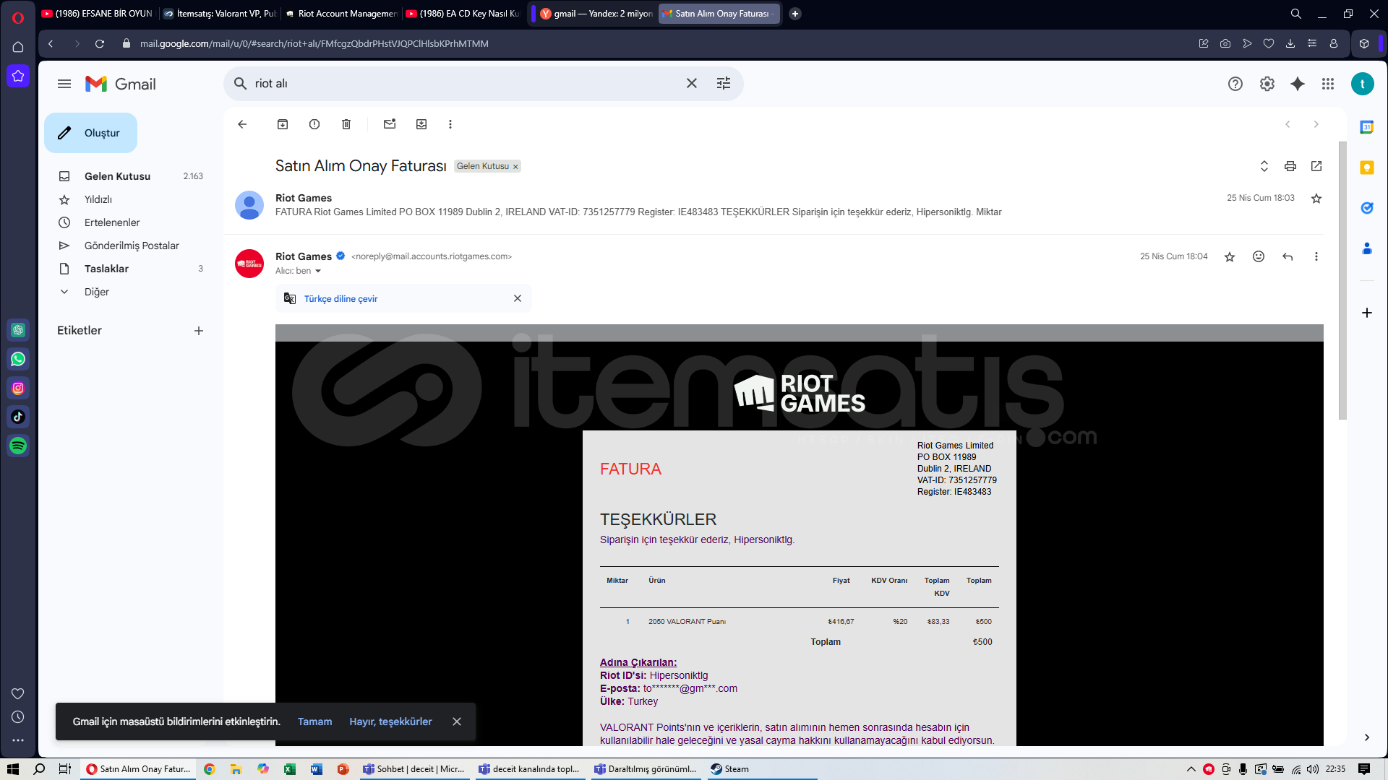Add a new label next to Etiketler
1388x780 pixels.
(x=199, y=331)
